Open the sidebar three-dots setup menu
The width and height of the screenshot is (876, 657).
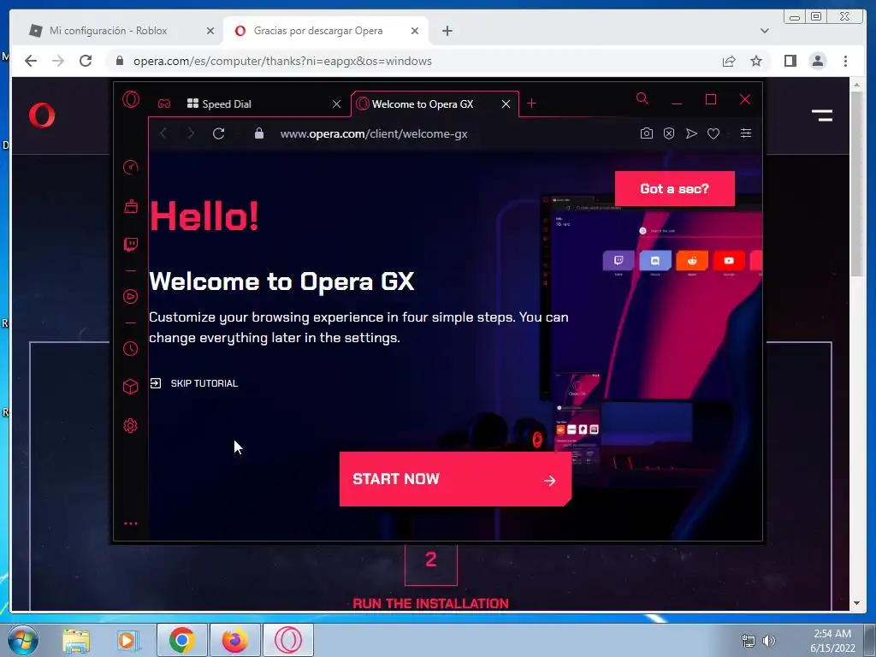click(x=131, y=524)
